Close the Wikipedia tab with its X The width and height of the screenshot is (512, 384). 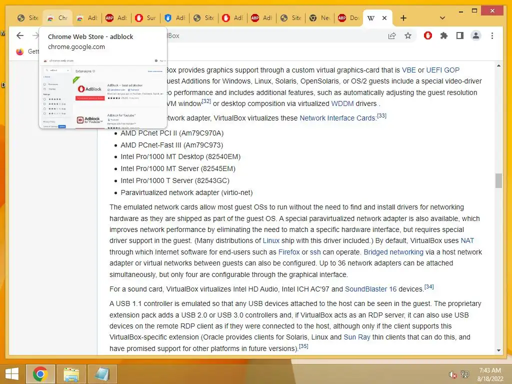(x=384, y=18)
